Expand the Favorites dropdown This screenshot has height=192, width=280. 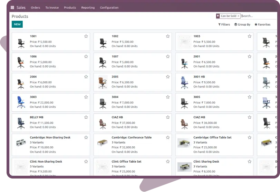[262, 25]
